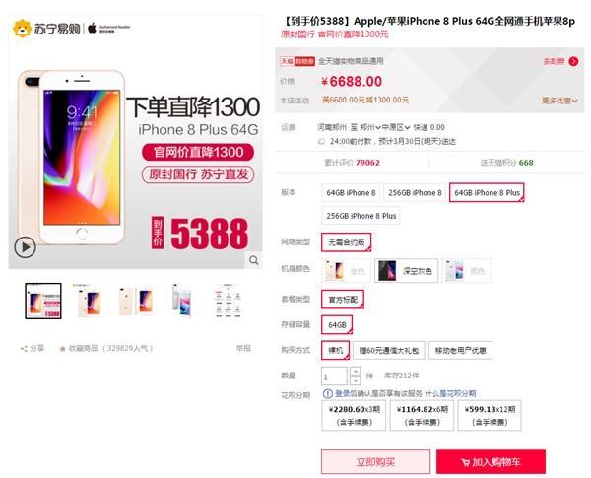
Task: Click the red arrow coupon icon
Action: click(573, 61)
